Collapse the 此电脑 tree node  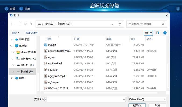coord(11,46)
